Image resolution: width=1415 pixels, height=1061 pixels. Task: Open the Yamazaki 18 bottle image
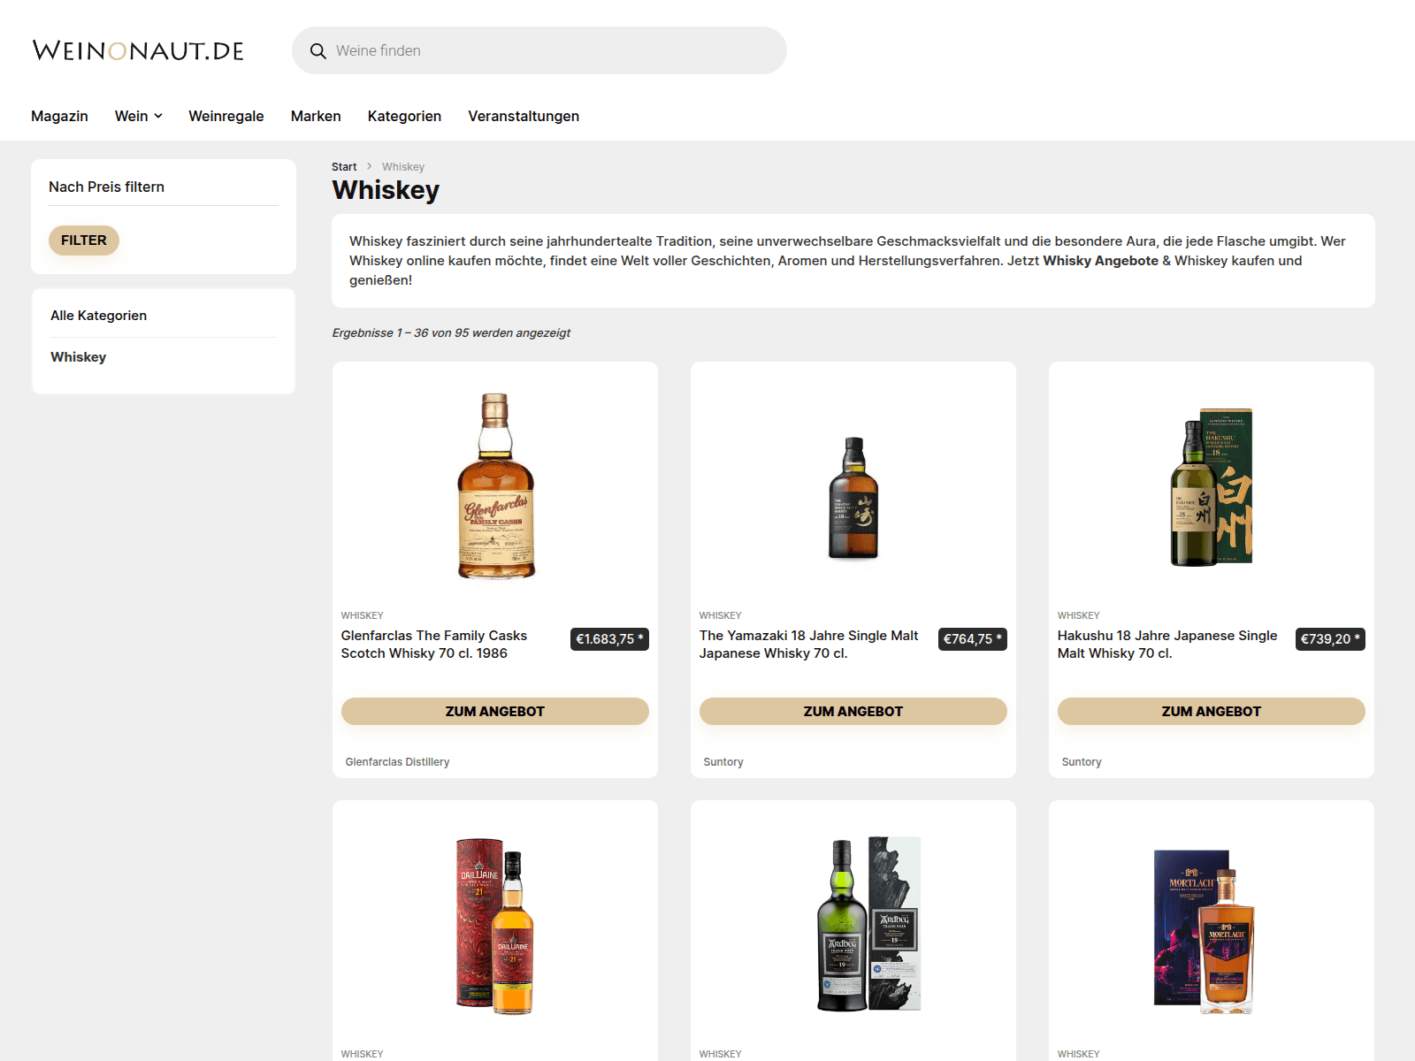[x=853, y=498]
